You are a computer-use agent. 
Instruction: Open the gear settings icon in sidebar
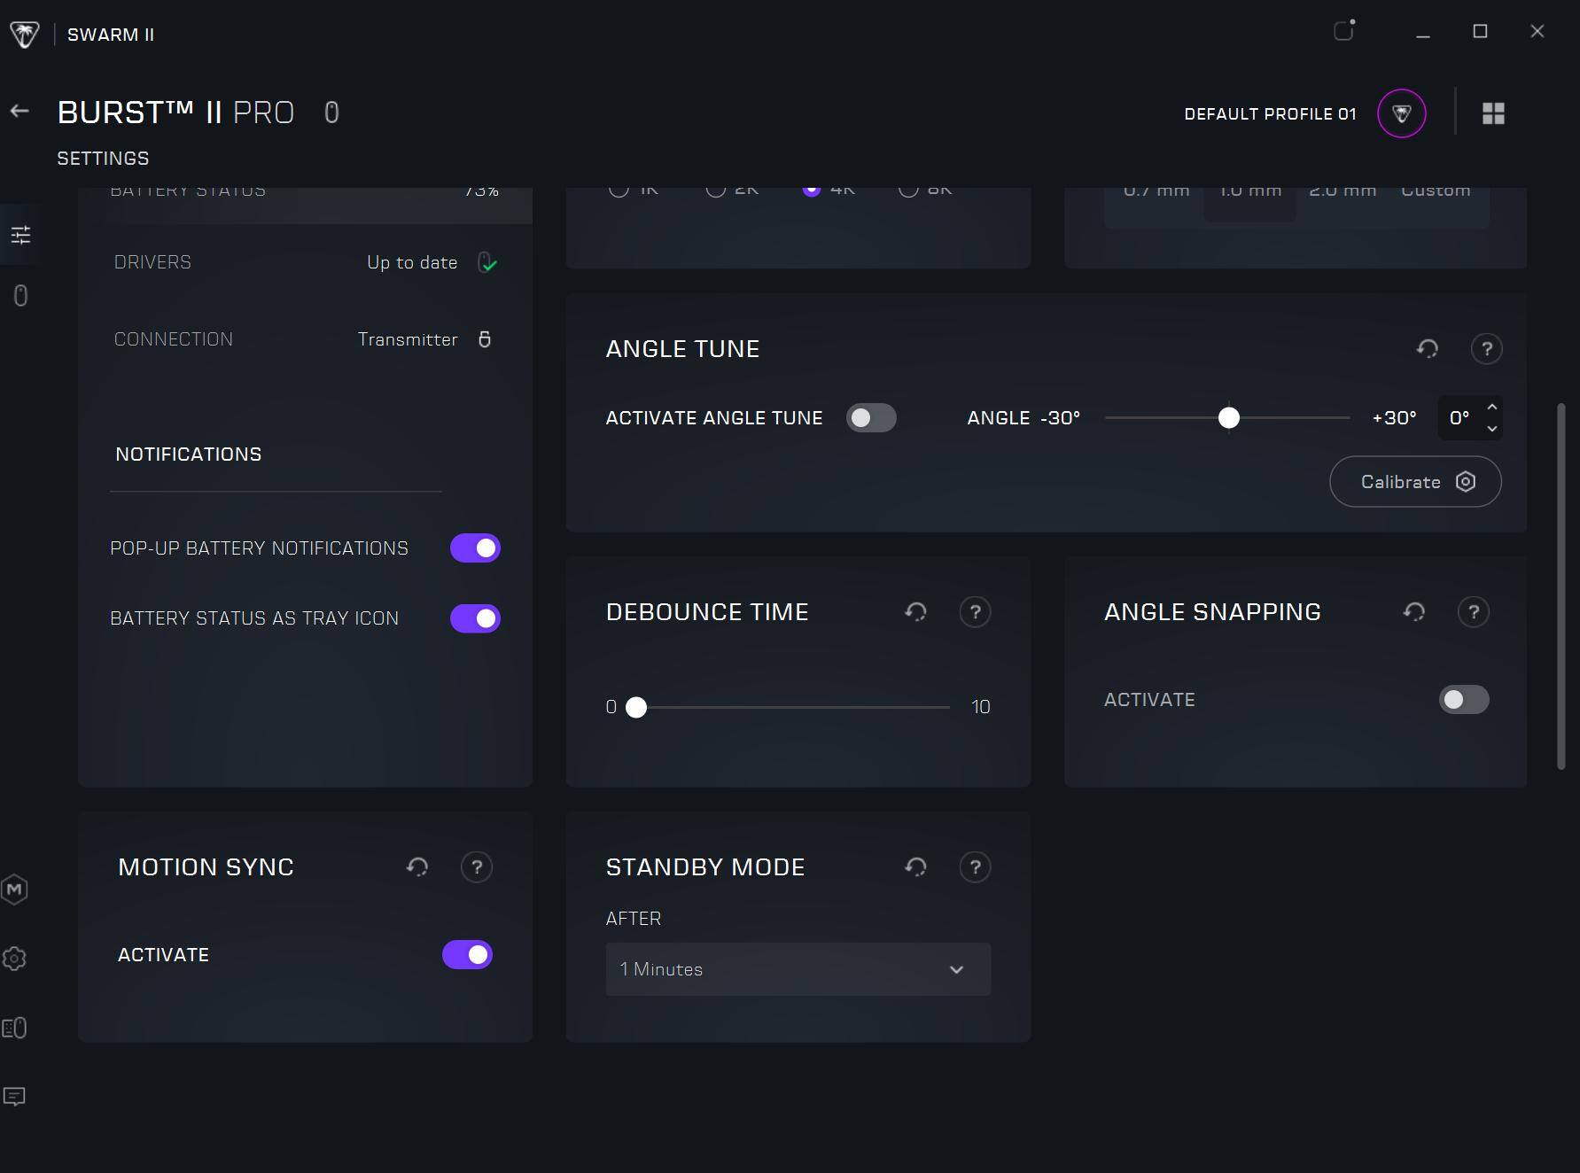tap(15, 959)
